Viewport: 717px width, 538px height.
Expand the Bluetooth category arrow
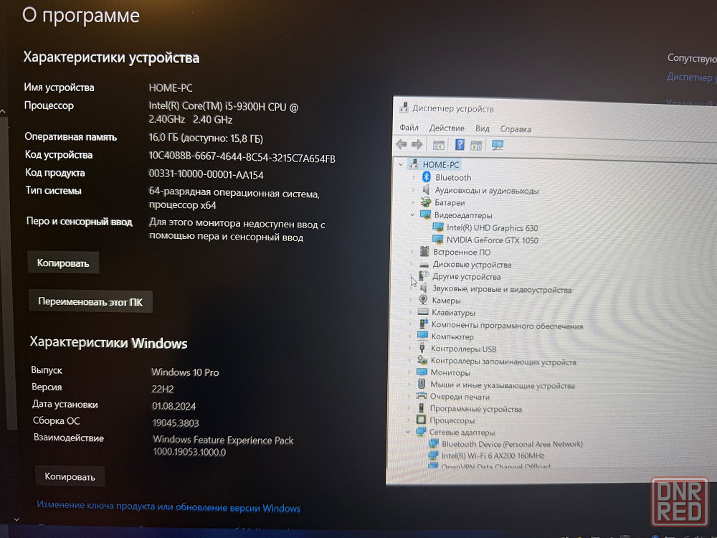(414, 177)
